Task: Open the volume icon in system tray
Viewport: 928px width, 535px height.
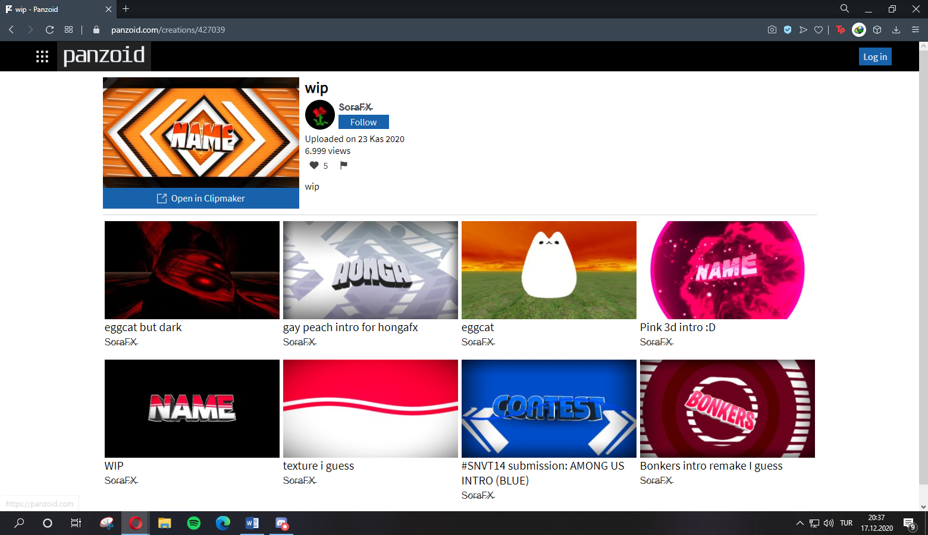Action: pos(829,523)
